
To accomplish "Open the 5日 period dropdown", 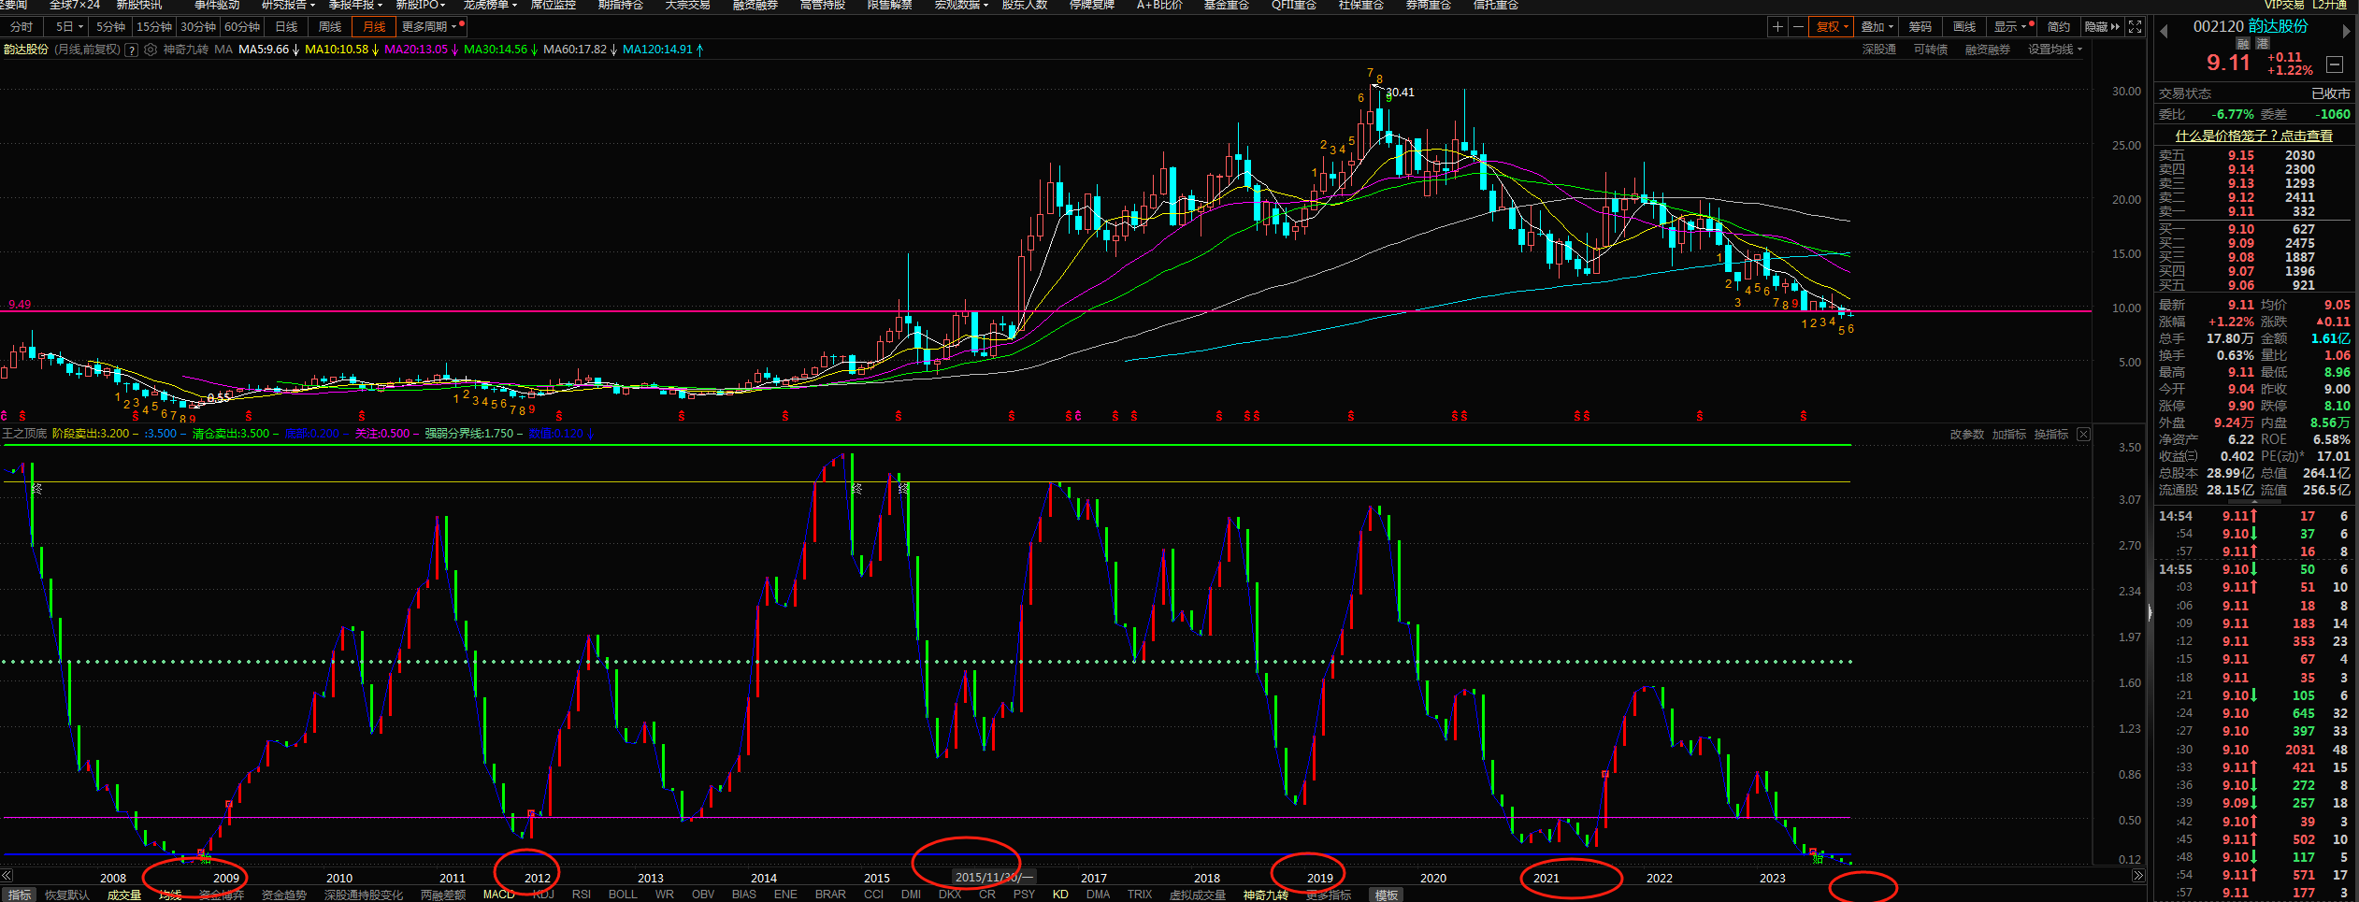I will 67,27.
